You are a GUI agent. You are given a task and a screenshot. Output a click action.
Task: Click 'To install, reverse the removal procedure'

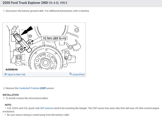26,98
